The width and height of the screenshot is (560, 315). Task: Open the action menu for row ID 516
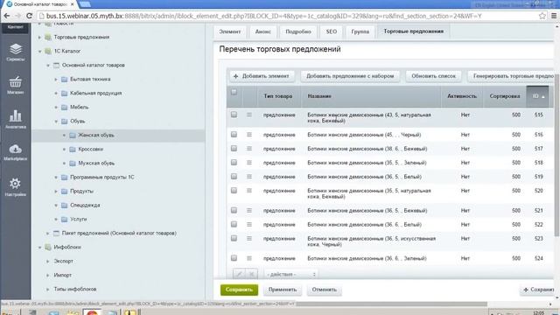pyautogui.click(x=249, y=135)
